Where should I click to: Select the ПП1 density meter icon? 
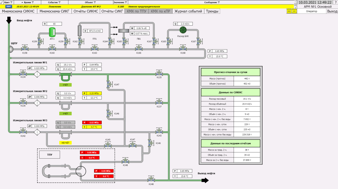tap(80, 30)
